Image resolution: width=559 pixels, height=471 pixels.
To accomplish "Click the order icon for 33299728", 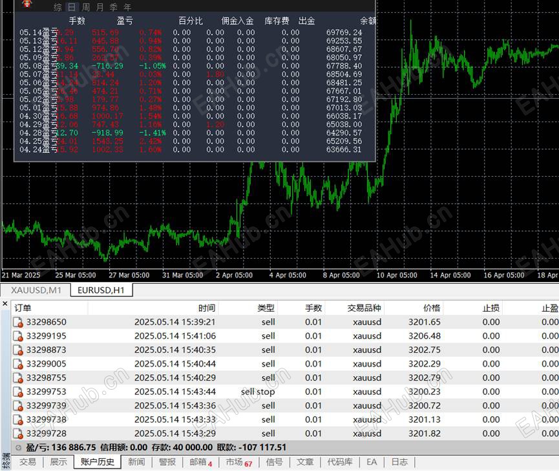I will [x=18, y=434].
